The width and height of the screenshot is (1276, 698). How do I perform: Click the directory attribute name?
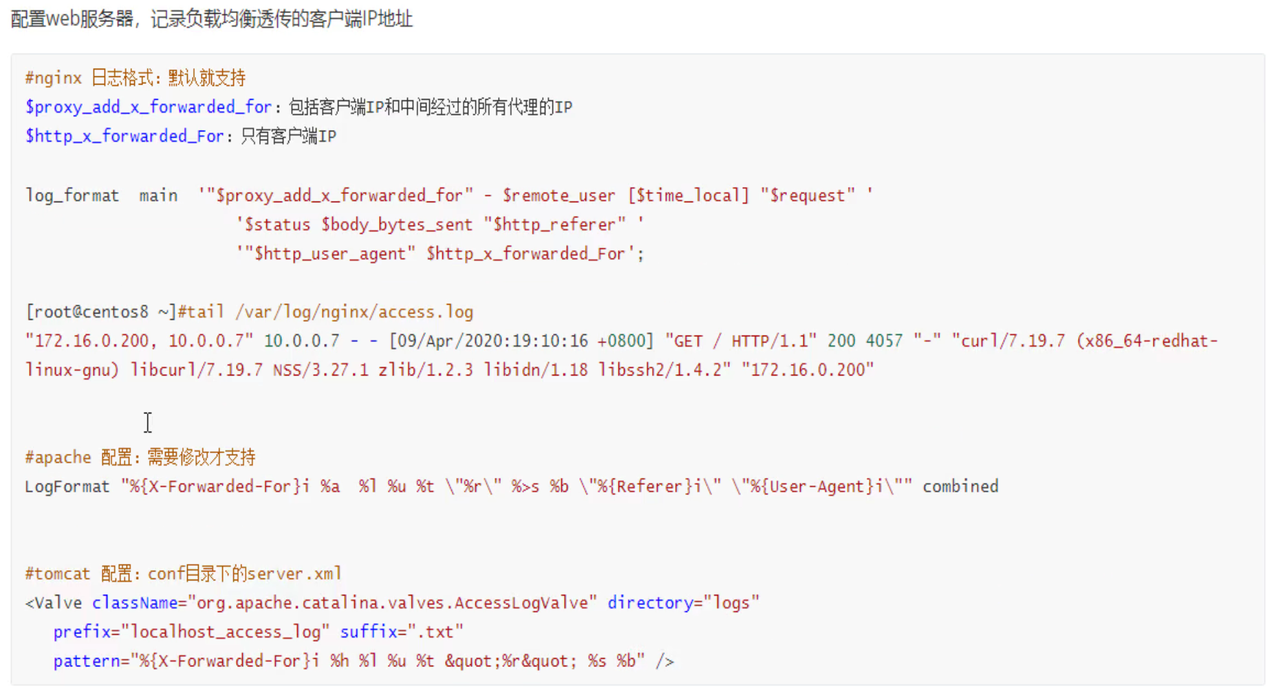click(x=649, y=603)
